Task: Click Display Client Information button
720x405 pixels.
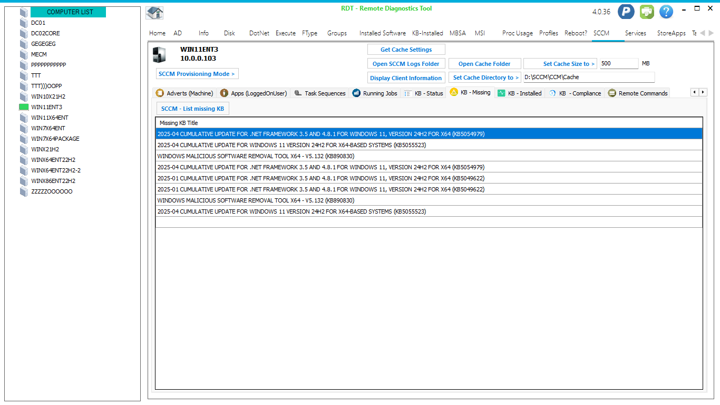Action: (406, 78)
